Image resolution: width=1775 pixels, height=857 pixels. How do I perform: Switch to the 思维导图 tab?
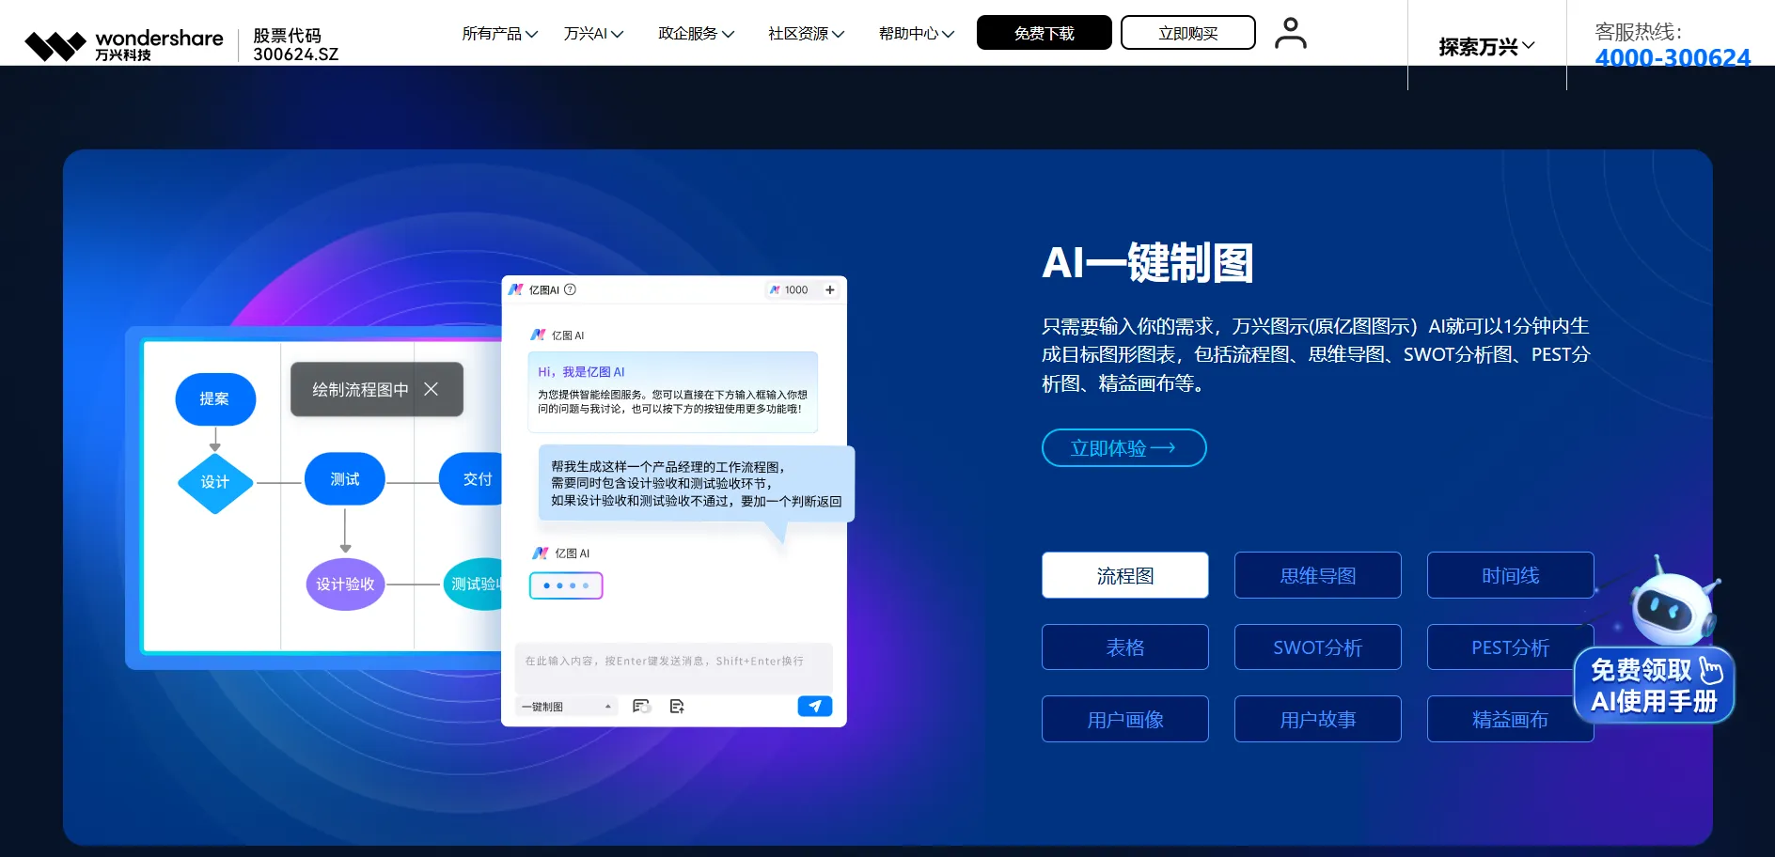tap(1317, 575)
